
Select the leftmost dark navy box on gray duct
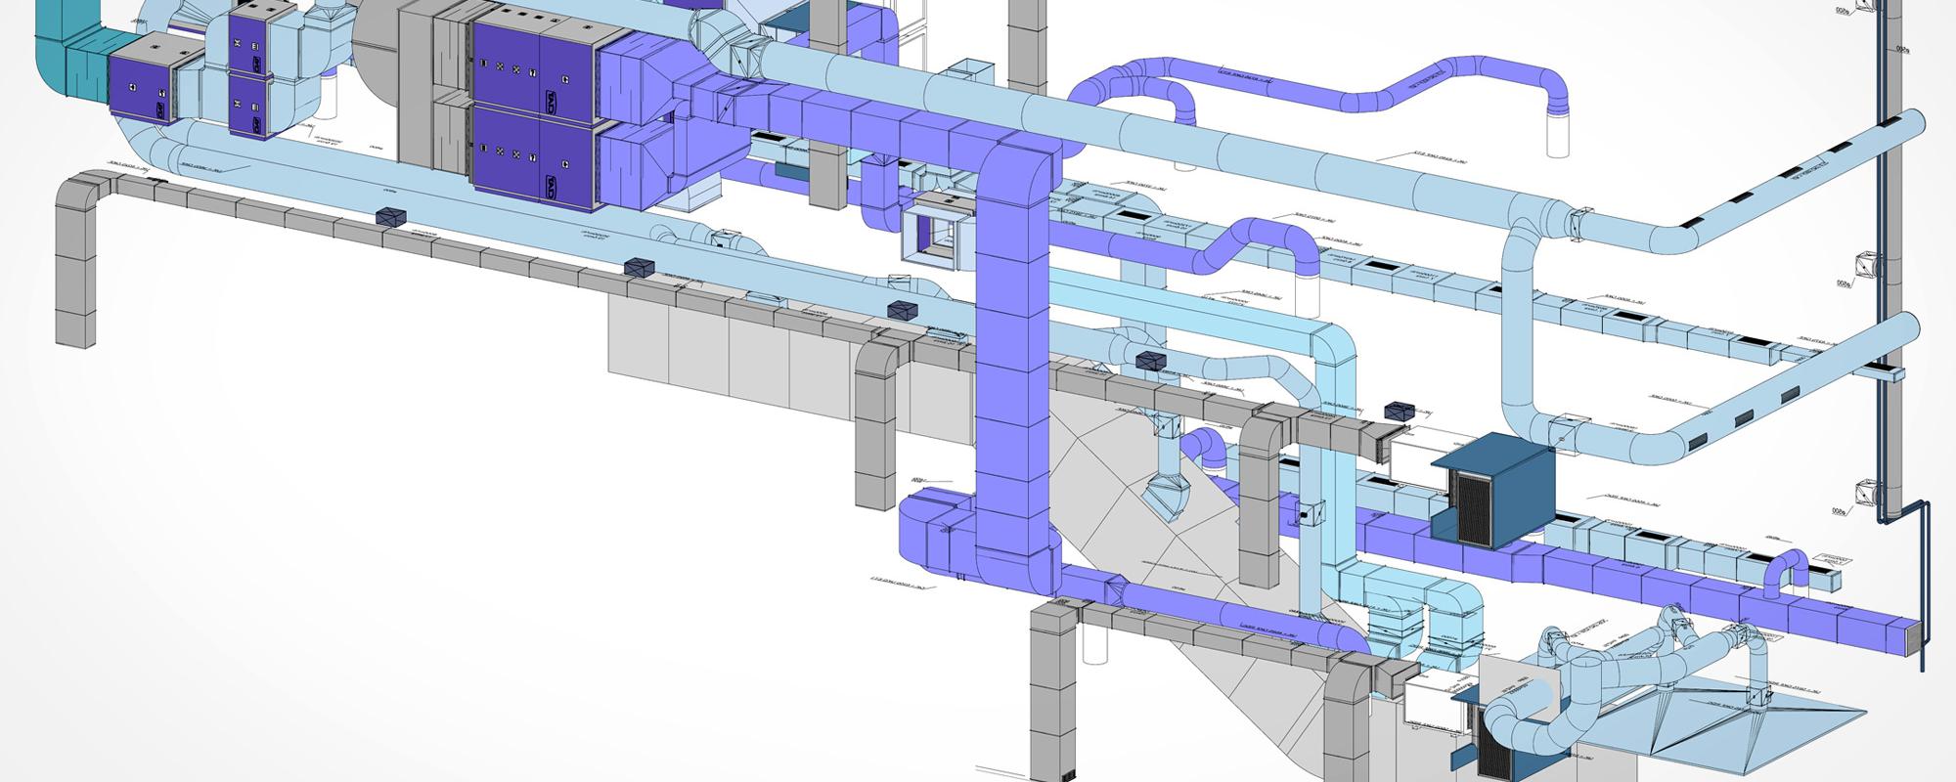pyautogui.click(x=391, y=218)
